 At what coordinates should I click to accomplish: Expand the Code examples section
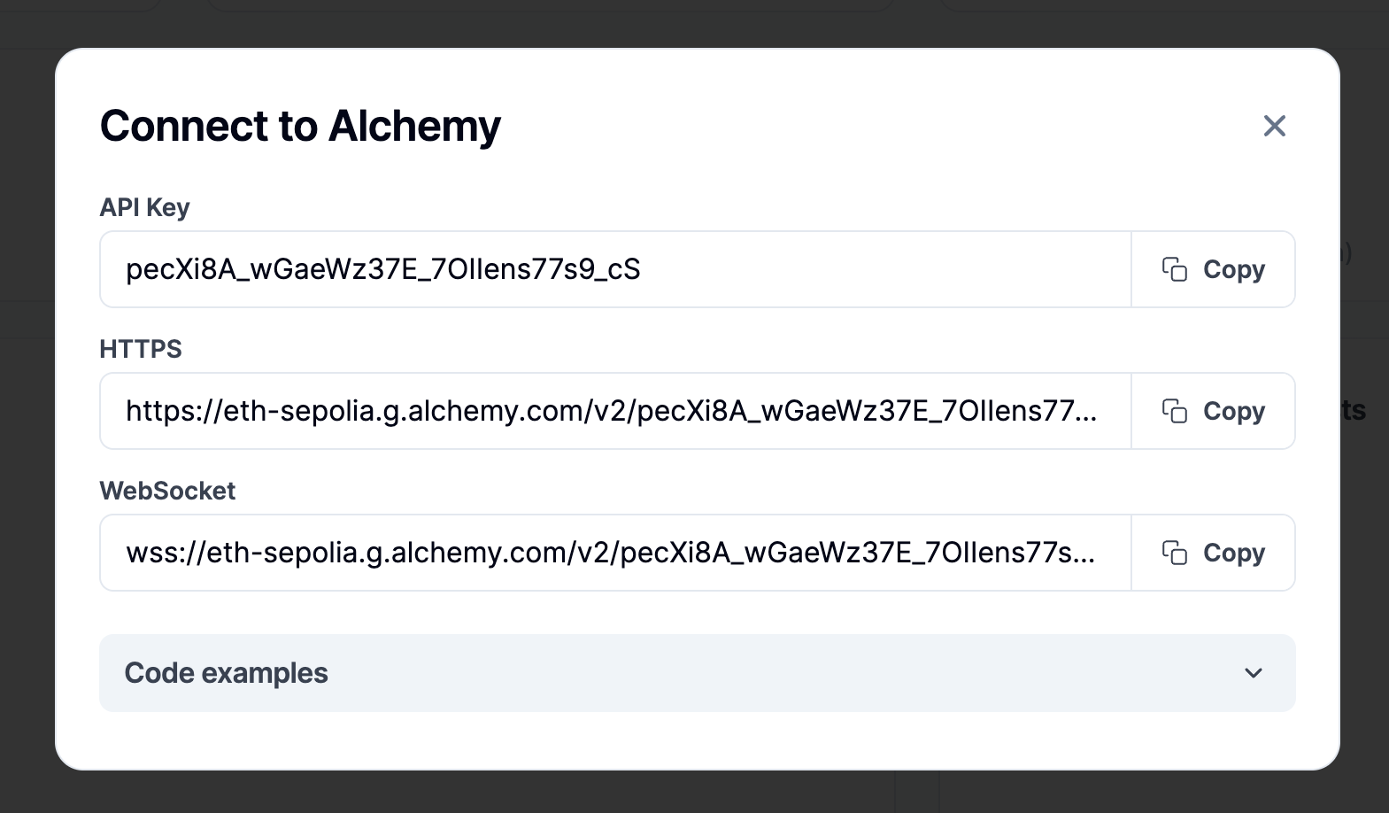pyautogui.click(x=697, y=673)
